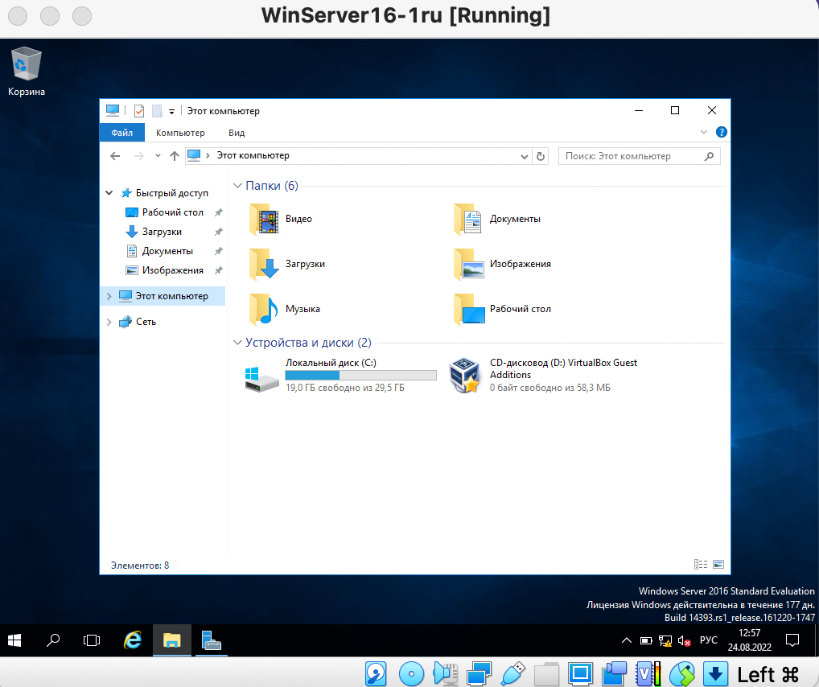Switch to details view in status bar
Image resolution: width=819 pixels, height=687 pixels.
coord(701,564)
